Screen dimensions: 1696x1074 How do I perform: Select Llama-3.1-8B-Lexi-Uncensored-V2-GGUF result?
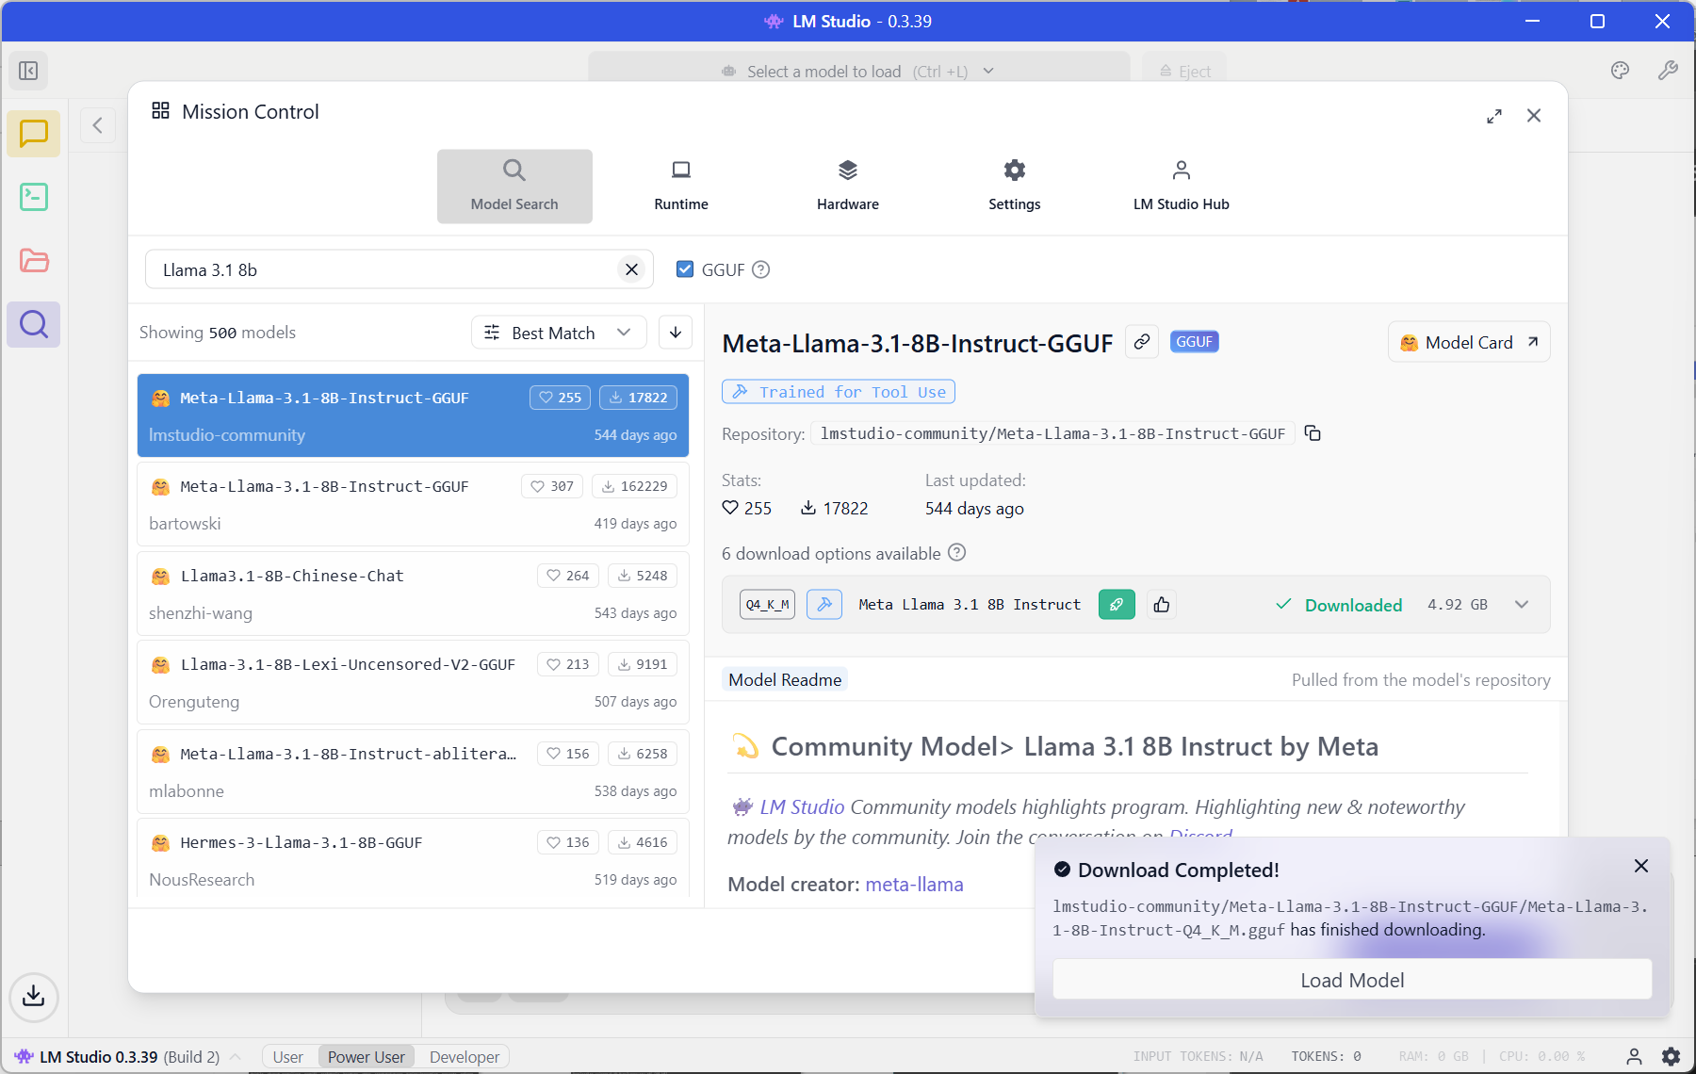413,682
